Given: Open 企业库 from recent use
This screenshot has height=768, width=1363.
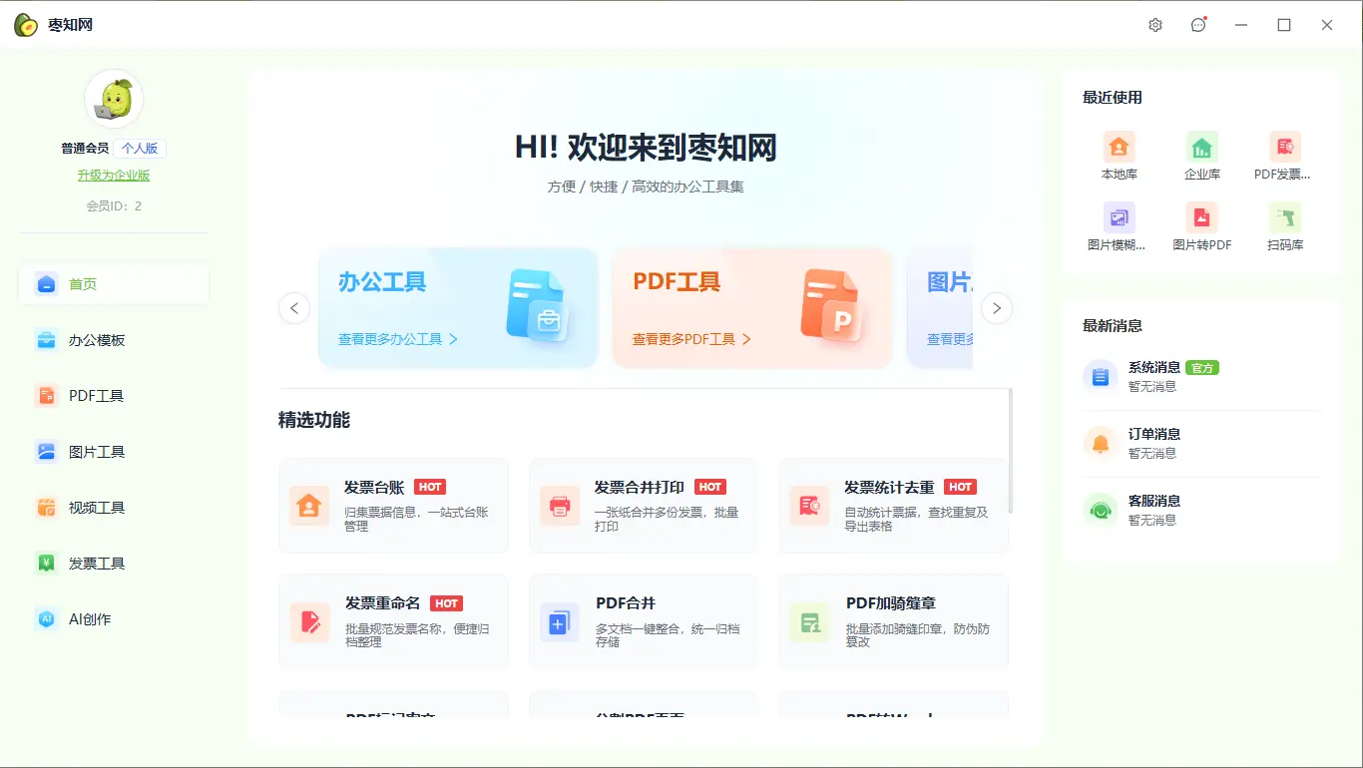Looking at the screenshot, I should pyautogui.click(x=1202, y=157).
